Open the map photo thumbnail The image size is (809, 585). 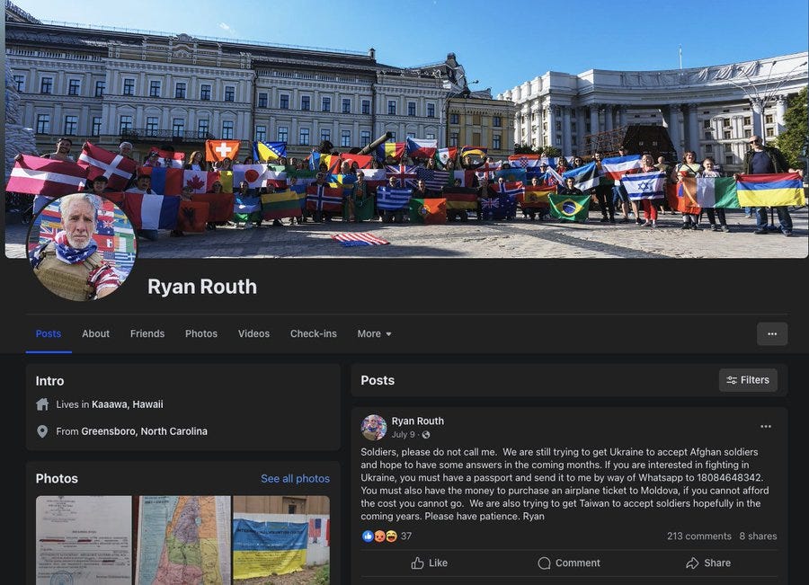(x=182, y=540)
